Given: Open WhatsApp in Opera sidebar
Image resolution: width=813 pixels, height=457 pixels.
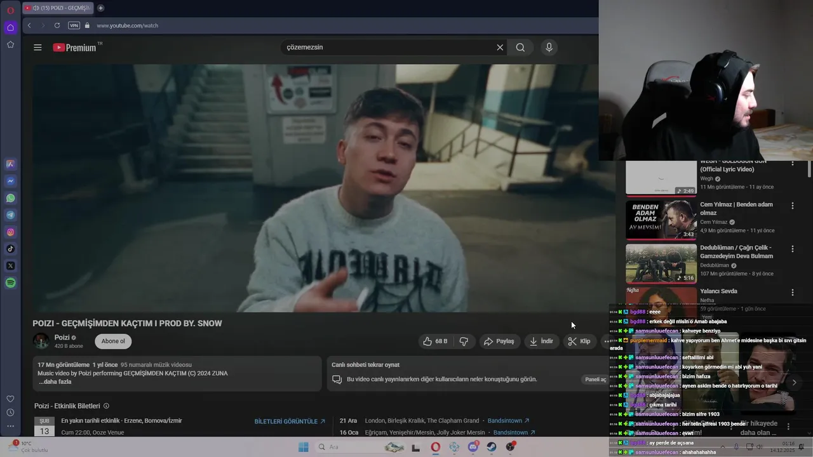Looking at the screenshot, I should point(10,198).
